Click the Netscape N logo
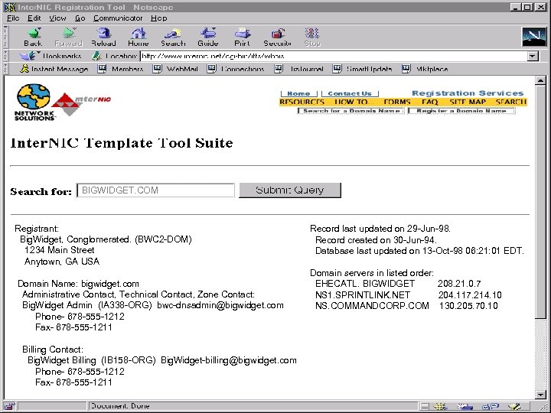The image size is (551, 413). coord(534,37)
